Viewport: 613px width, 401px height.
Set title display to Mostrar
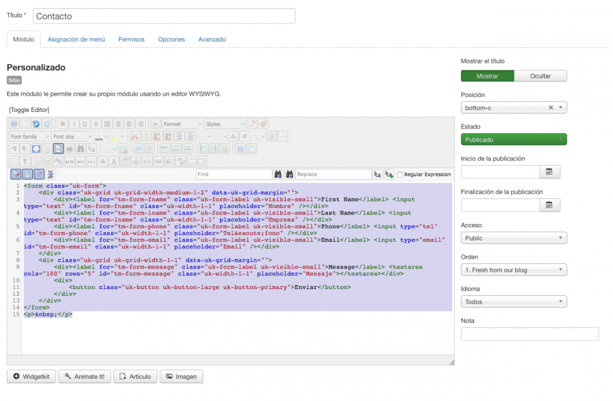pos(487,76)
